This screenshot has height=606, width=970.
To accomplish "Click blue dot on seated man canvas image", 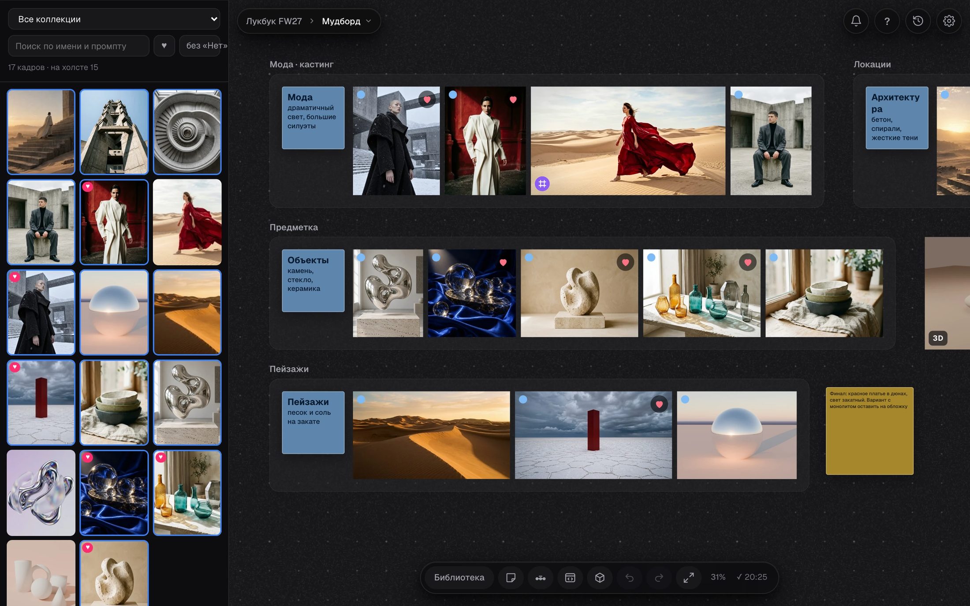I will (x=739, y=94).
